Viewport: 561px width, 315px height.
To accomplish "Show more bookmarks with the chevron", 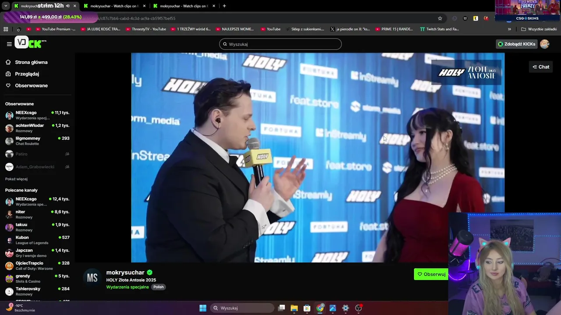I will coord(509,29).
